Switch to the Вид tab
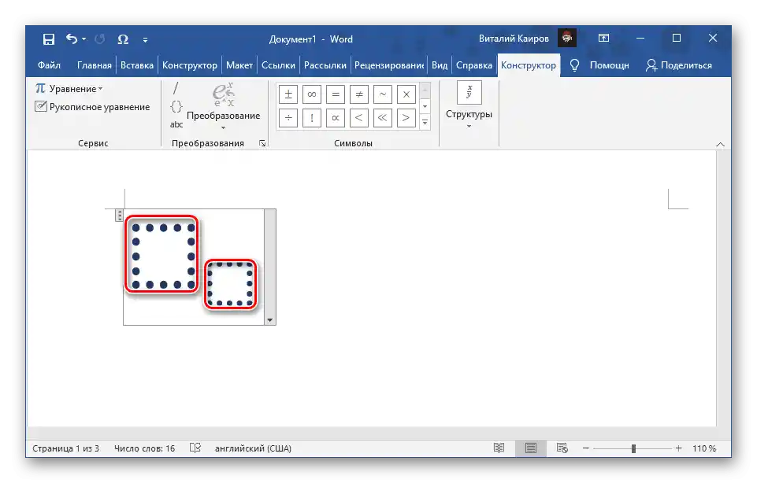Screen dimensions: 757x483 (440, 65)
